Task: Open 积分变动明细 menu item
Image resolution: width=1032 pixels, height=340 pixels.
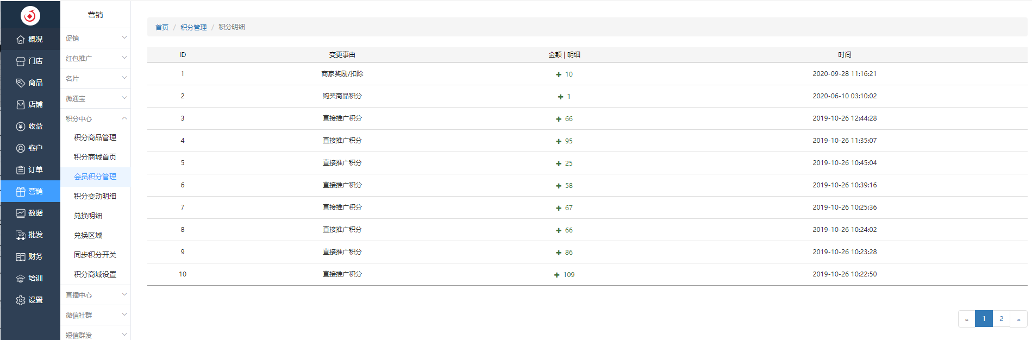Action: pos(95,196)
